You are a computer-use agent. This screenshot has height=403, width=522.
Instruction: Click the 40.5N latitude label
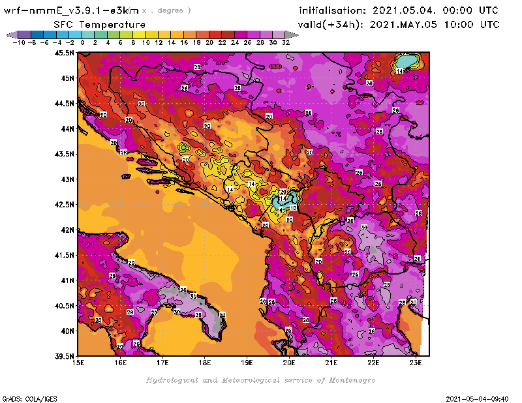(64, 306)
